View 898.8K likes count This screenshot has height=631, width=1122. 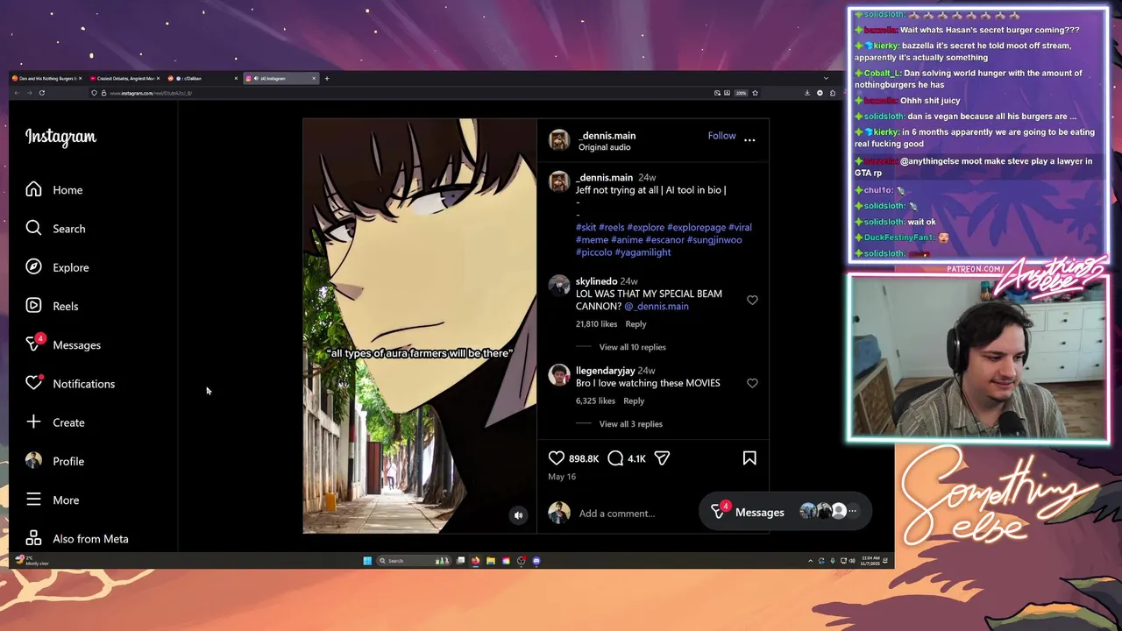point(584,458)
